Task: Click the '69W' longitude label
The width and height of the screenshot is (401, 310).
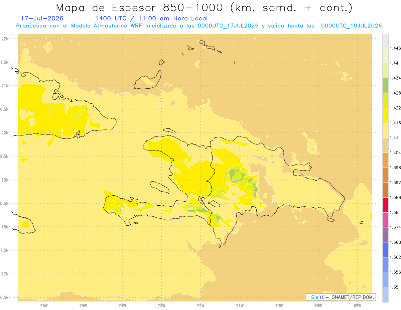Action: (318, 306)
